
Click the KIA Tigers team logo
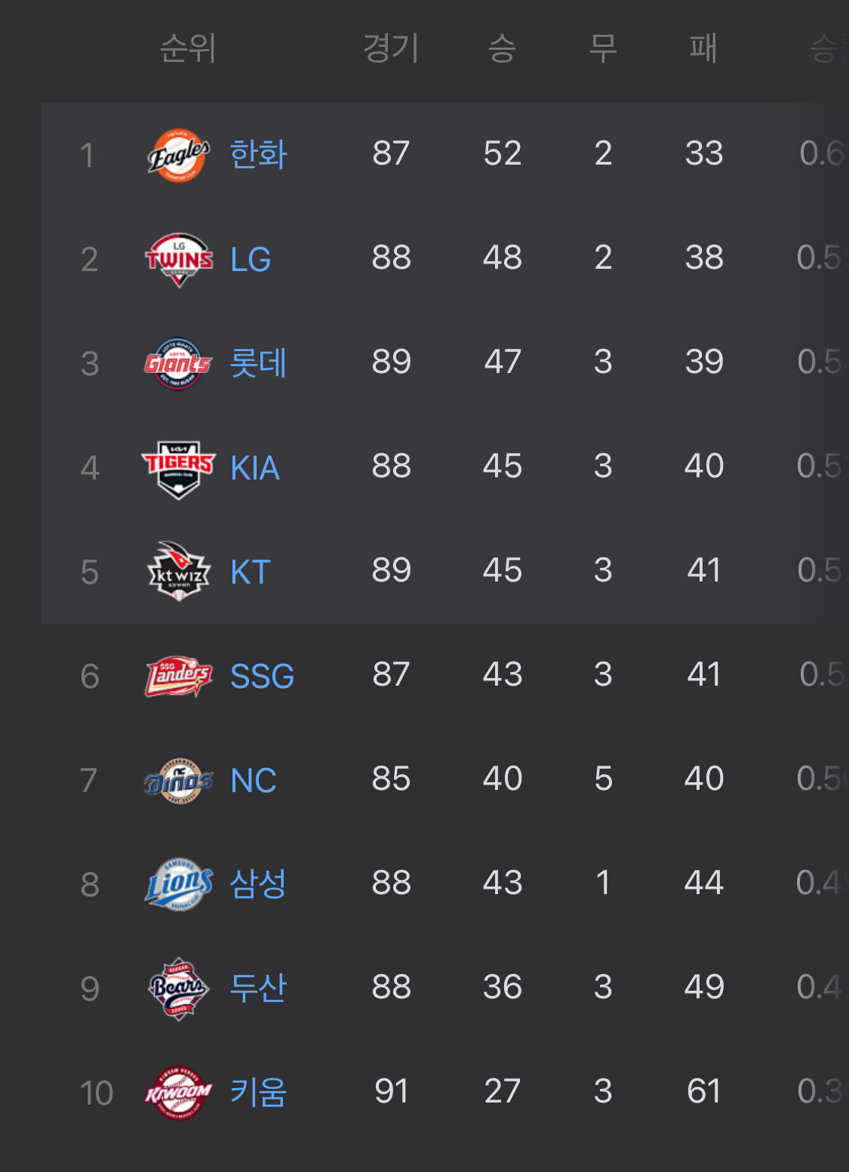[179, 468]
